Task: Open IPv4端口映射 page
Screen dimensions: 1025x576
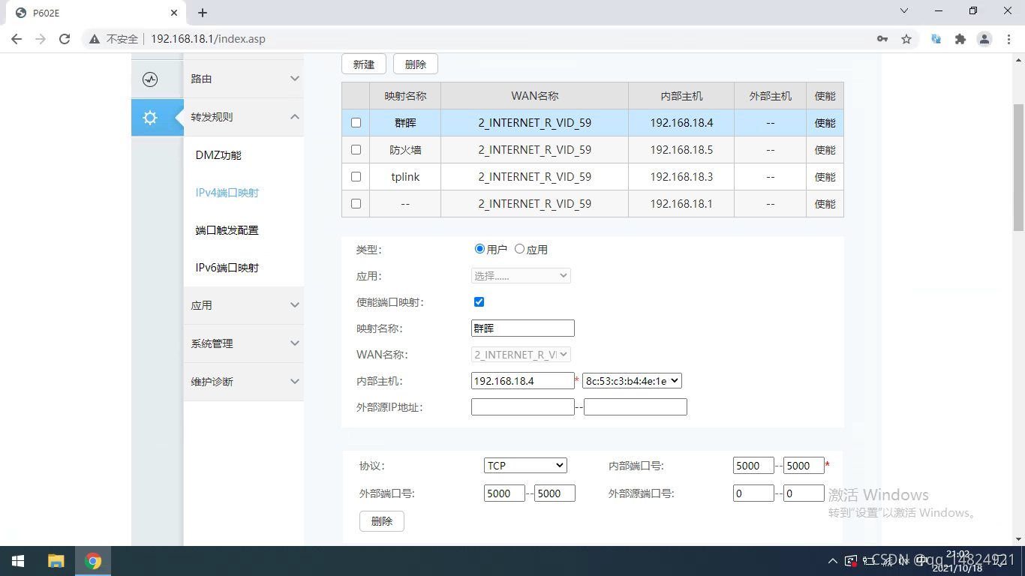Action: [x=227, y=193]
